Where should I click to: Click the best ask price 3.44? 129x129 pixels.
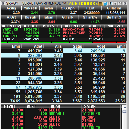point(78,51)
